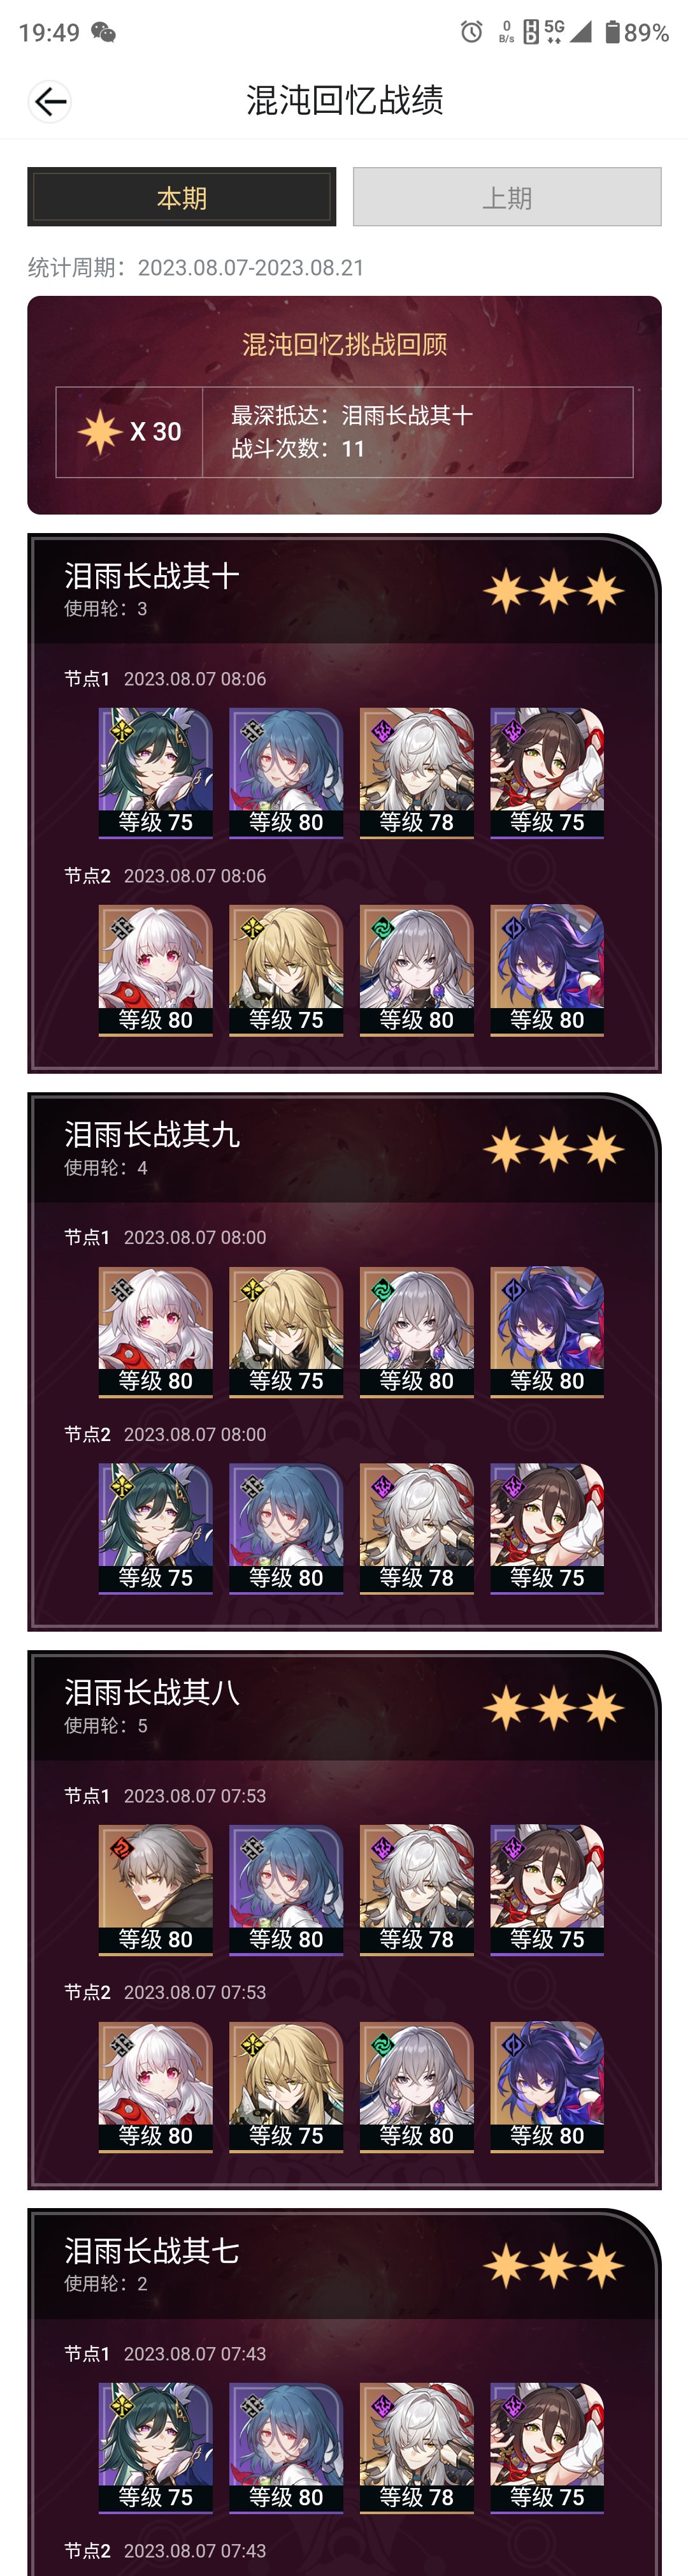Tap the back arrow icon
The height and width of the screenshot is (2576, 688).
(x=49, y=101)
